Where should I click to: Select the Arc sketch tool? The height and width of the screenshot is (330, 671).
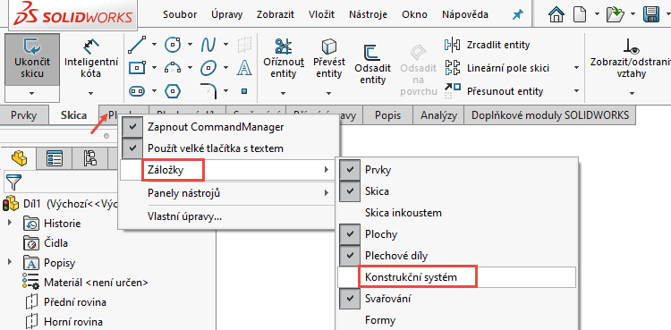(x=173, y=67)
